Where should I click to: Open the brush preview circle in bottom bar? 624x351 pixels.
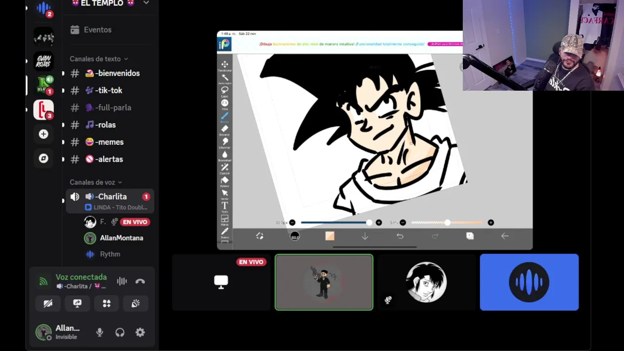click(x=295, y=236)
